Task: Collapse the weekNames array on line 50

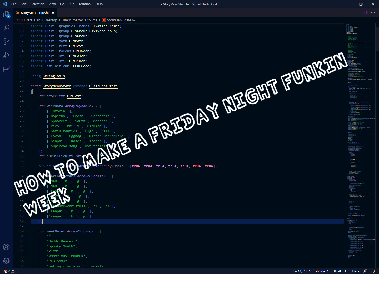Action: click(28, 231)
